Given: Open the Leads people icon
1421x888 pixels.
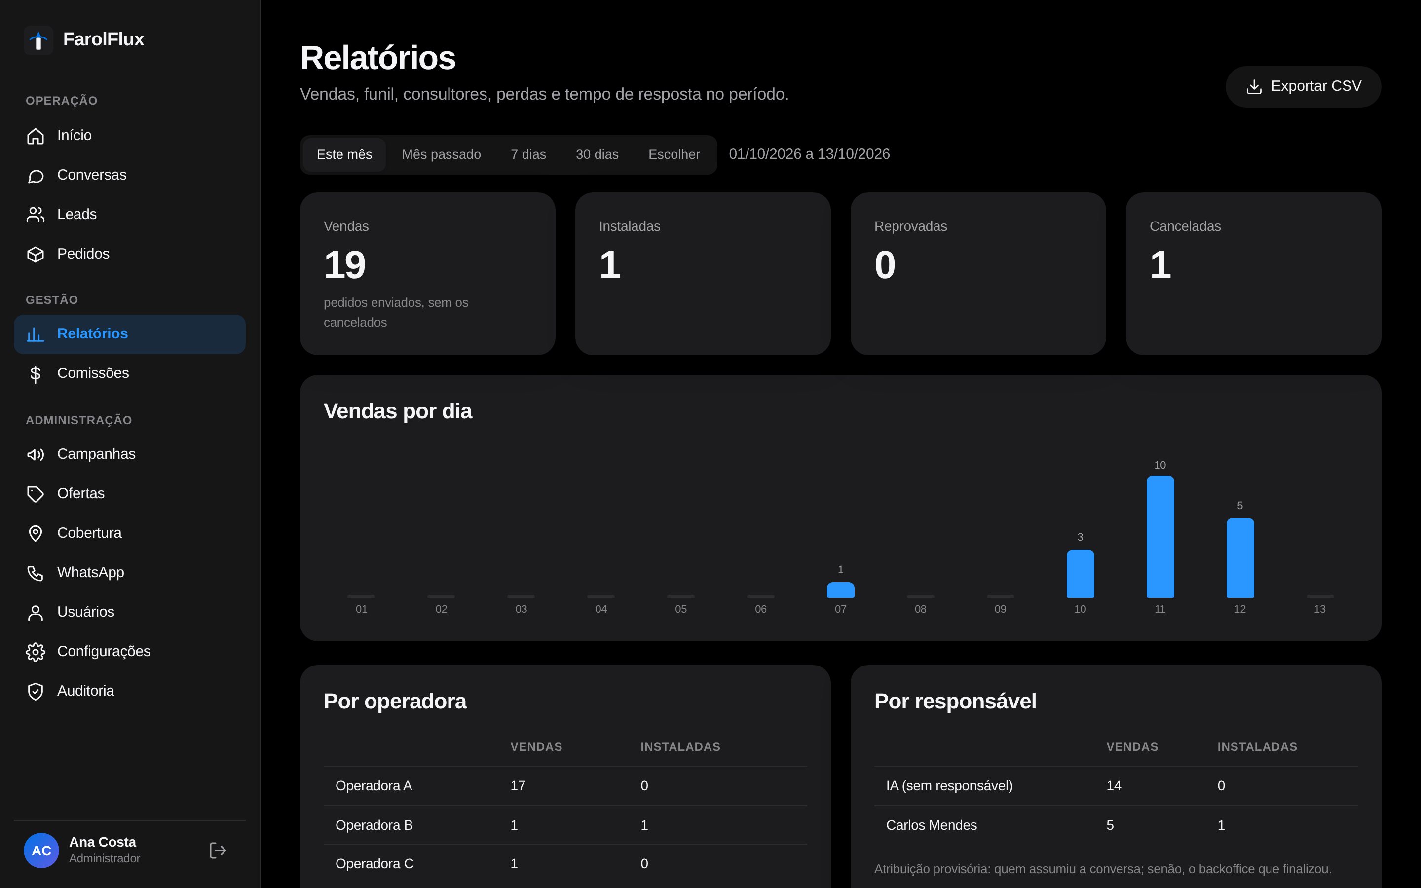Looking at the screenshot, I should tap(35, 215).
